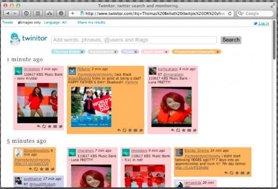
Task: Open eunhyuklaes Luna red hair image
Action: (172, 107)
